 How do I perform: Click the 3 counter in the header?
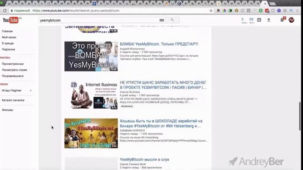tap(242, 20)
